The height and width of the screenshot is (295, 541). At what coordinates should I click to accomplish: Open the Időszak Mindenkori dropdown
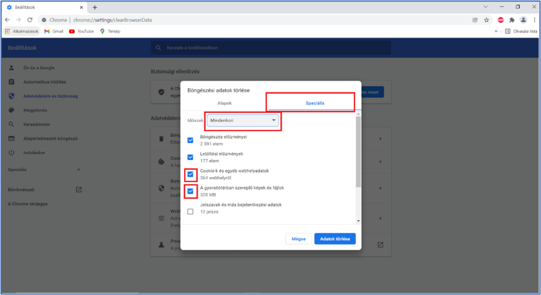click(x=243, y=121)
